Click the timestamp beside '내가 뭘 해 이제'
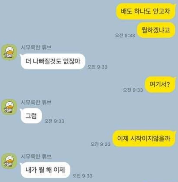The image size is (178, 182). (82, 176)
